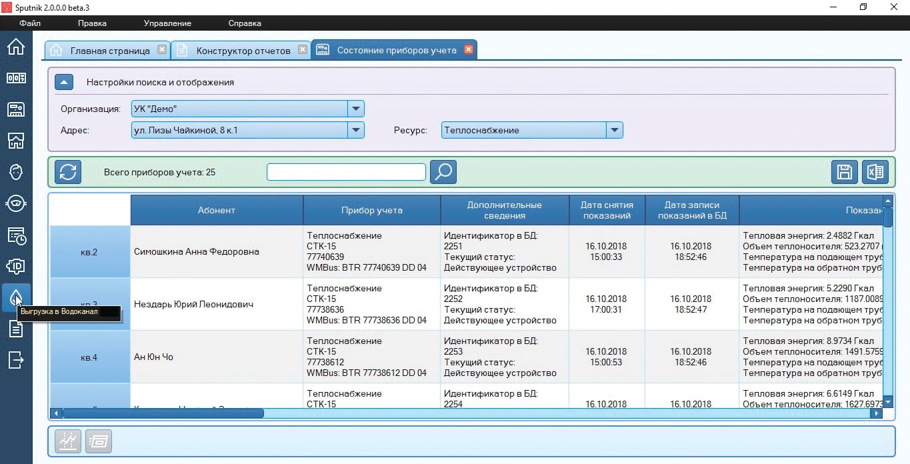Expand the Адрес dropdown list
910x464 pixels.
(x=356, y=130)
